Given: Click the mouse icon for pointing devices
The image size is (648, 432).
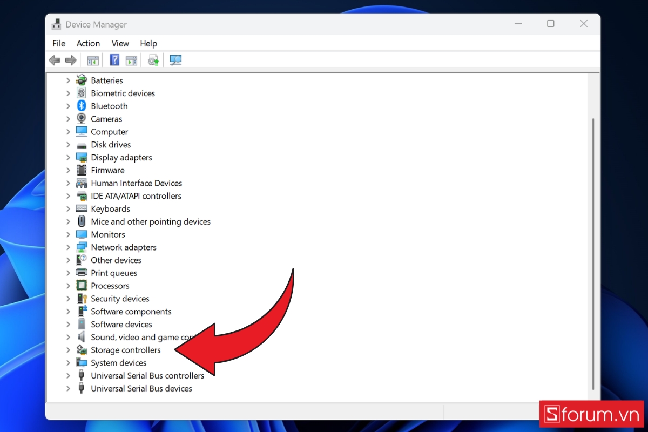Looking at the screenshot, I should click(82, 221).
